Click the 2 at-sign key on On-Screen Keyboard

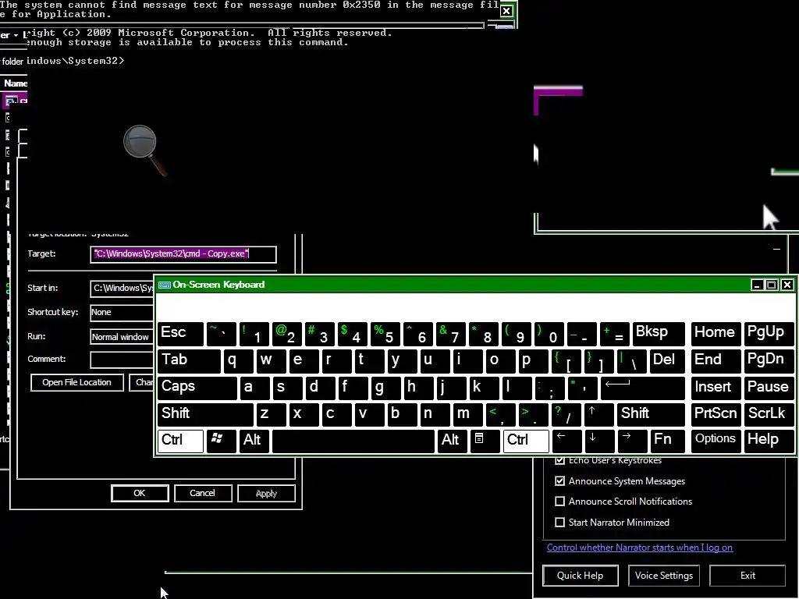coord(287,334)
